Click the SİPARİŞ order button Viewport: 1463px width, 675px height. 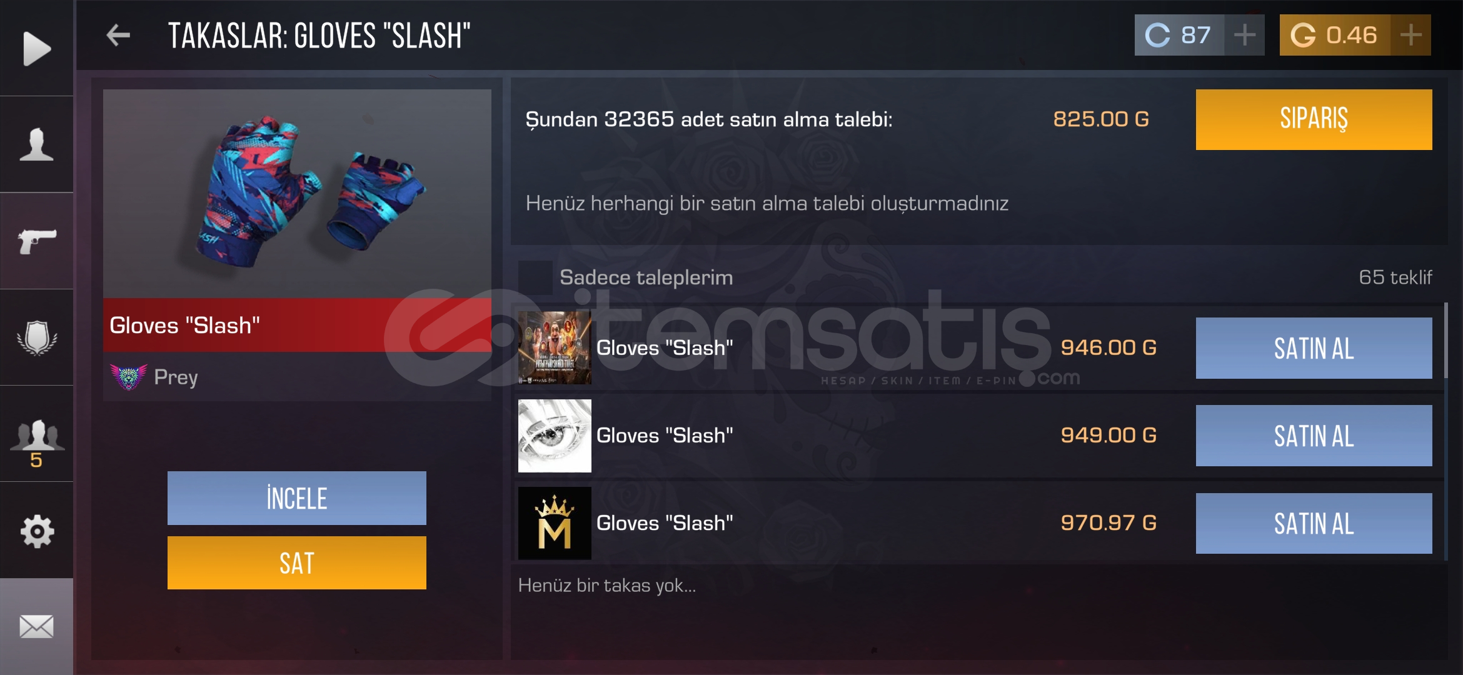(1314, 119)
